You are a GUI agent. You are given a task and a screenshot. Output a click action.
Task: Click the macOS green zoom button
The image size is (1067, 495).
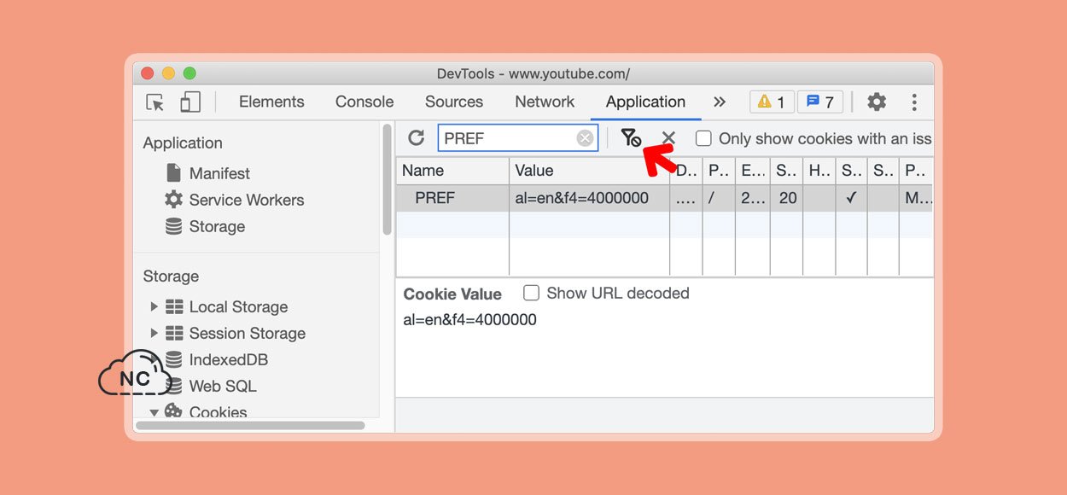[x=189, y=73]
